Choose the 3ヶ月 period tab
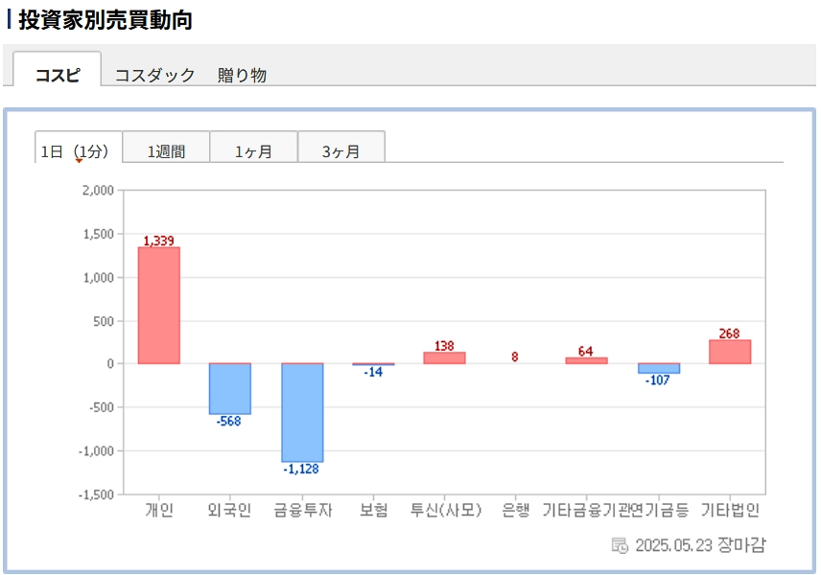Screen dimensions: 821x575 340,150
